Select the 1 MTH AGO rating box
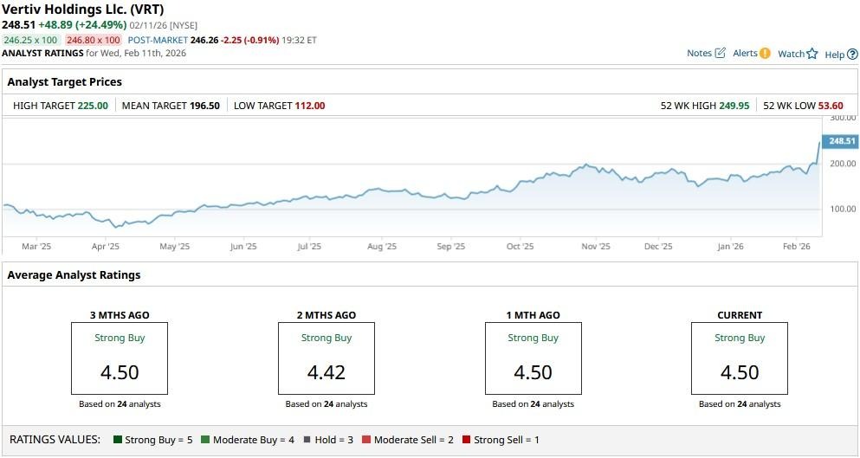The width and height of the screenshot is (860, 458). (533, 359)
